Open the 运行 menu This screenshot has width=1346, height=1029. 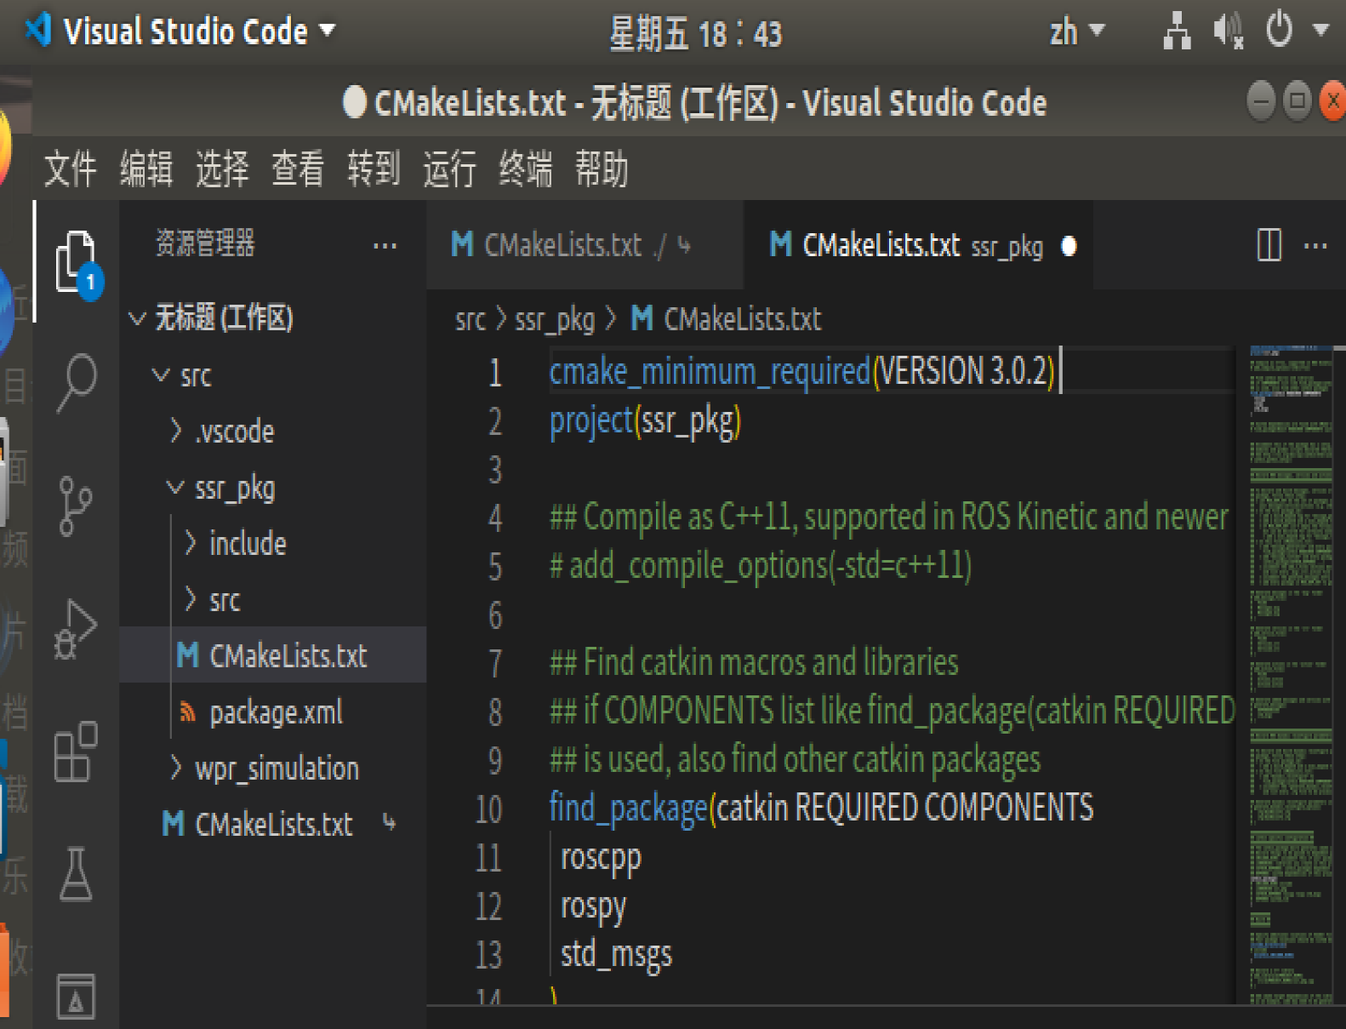(x=449, y=168)
